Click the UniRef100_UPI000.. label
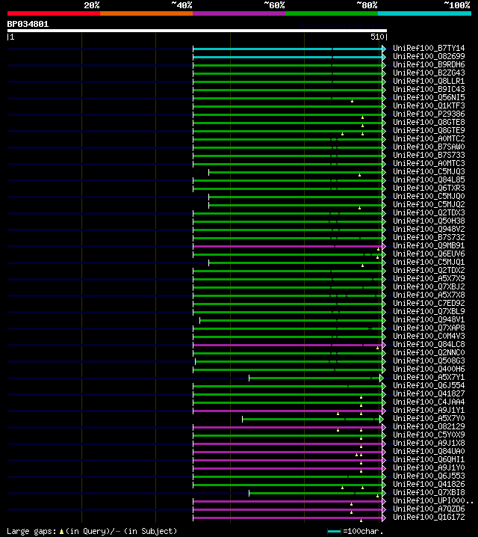 pyautogui.click(x=433, y=500)
